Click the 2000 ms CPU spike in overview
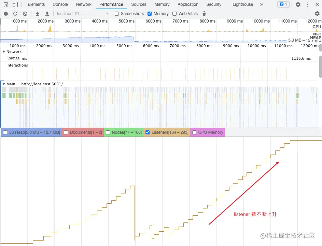The image size is (322, 246). tap(50, 29)
